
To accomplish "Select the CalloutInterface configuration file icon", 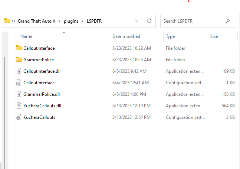I will [19, 83].
